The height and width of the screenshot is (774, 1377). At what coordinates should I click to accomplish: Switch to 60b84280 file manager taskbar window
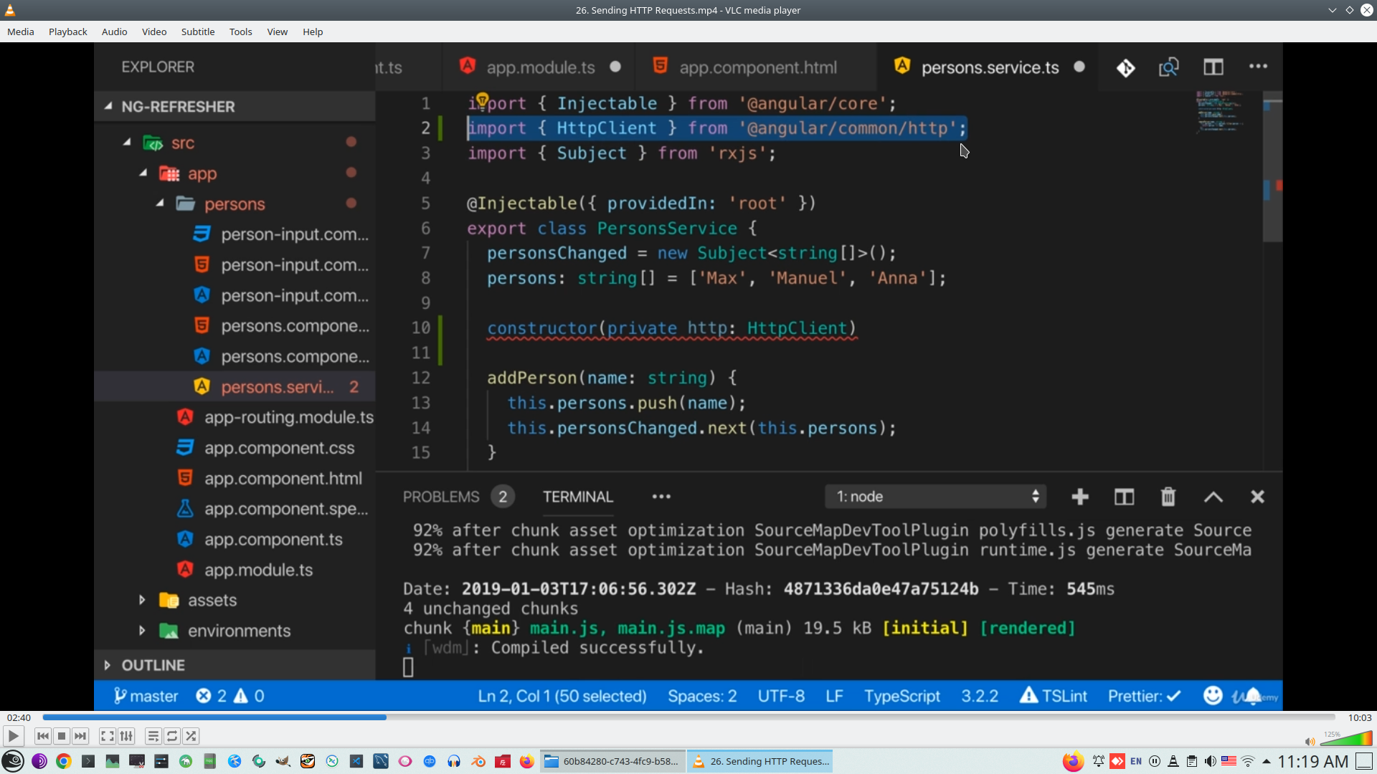612,761
